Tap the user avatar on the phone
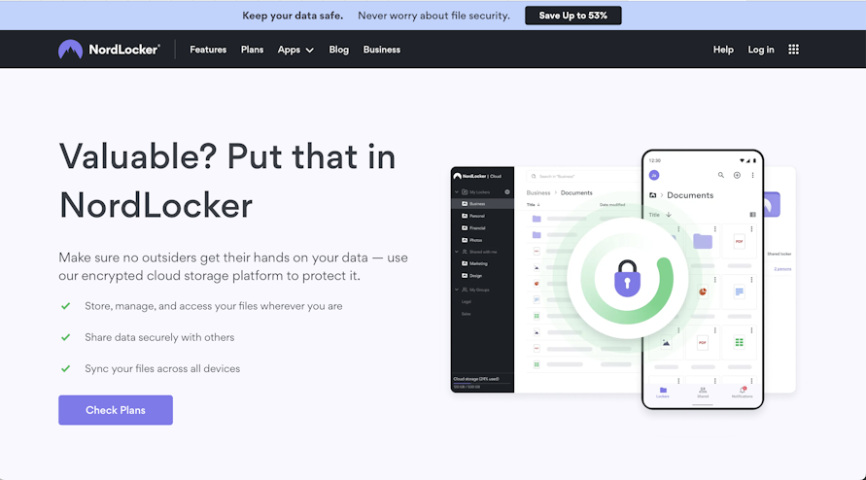Image resolution: width=866 pixels, height=480 pixels. click(654, 175)
